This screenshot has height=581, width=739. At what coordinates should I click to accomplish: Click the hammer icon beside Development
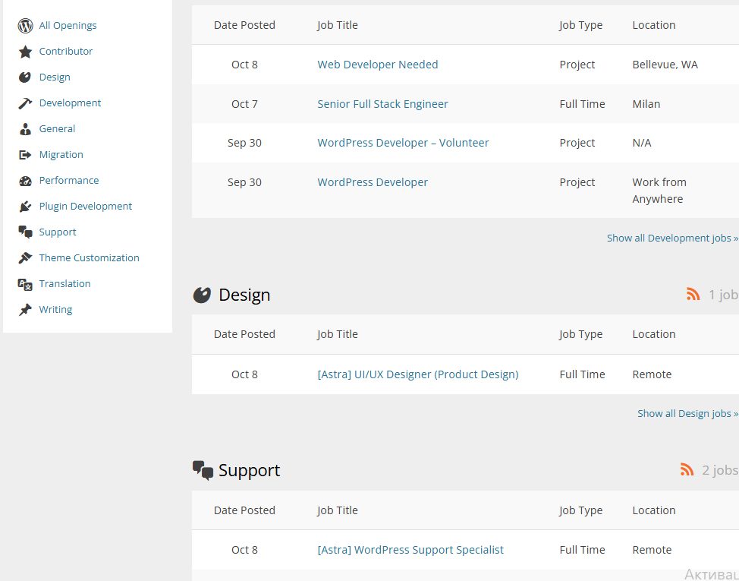pos(25,103)
